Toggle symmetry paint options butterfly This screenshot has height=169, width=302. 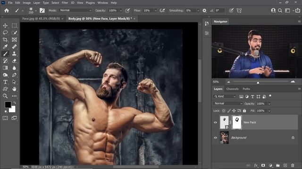[x=239, y=10]
